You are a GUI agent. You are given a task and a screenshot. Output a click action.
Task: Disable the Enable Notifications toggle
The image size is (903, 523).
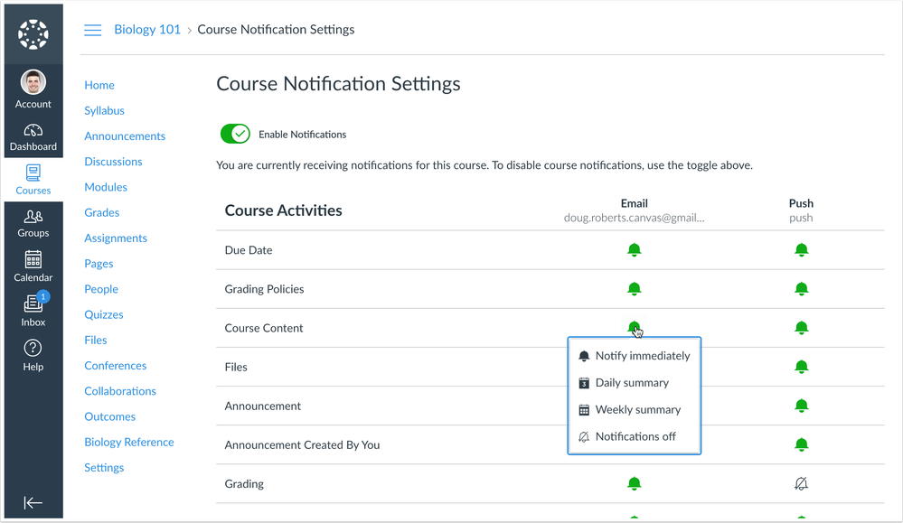[x=235, y=134]
